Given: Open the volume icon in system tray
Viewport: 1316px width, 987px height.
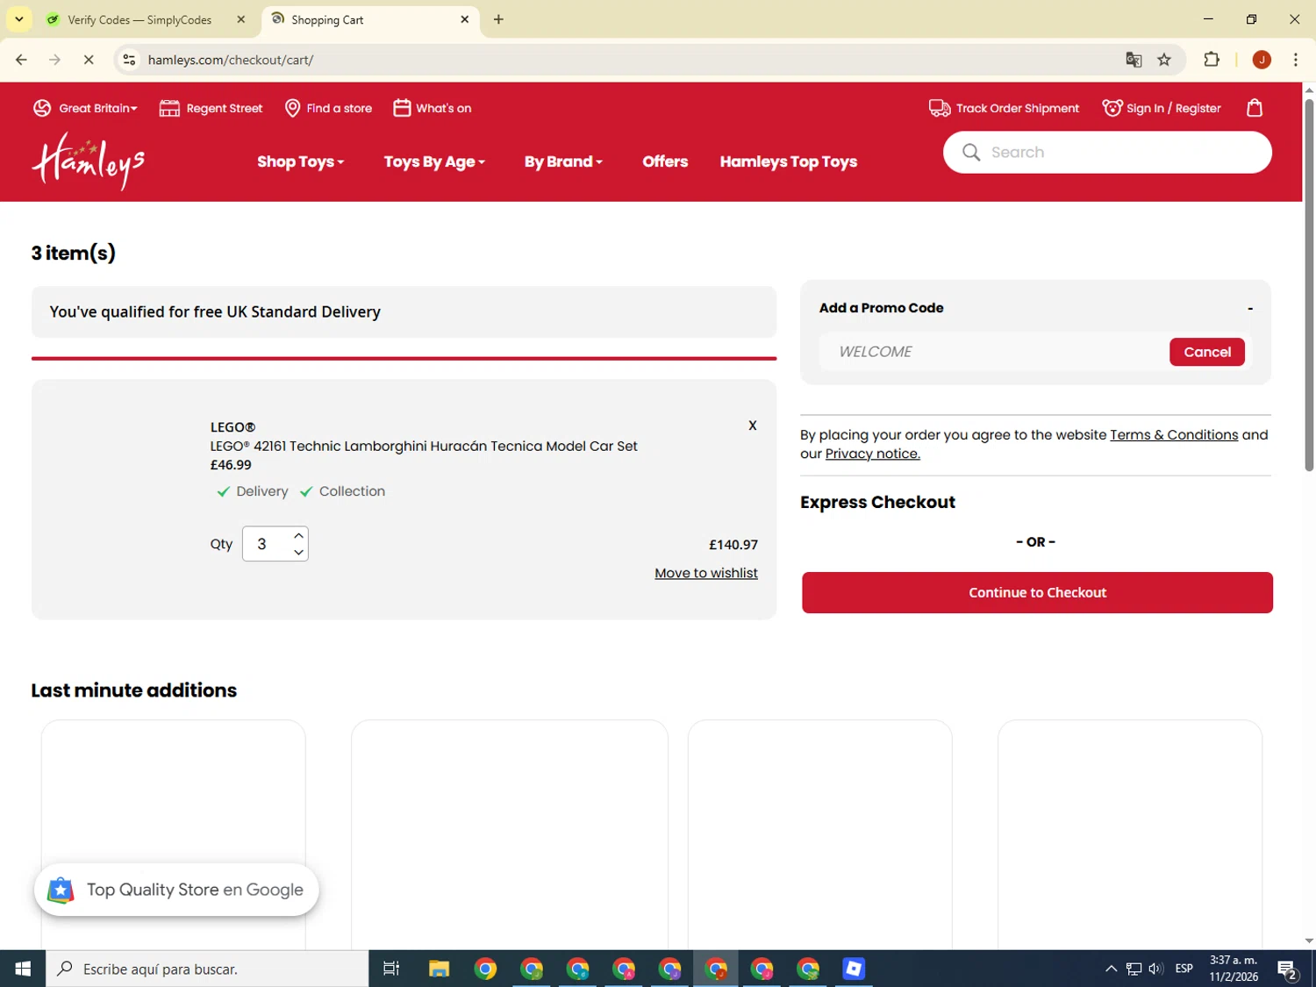Looking at the screenshot, I should pyautogui.click(x=1156, y=969).
